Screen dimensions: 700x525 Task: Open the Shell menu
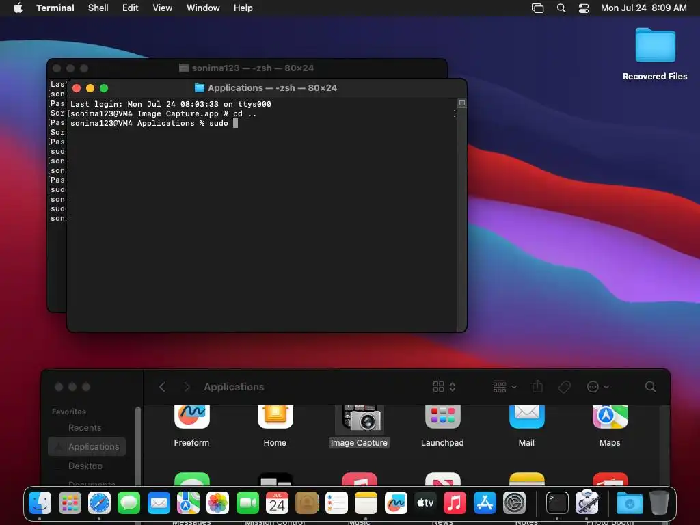pos(98,8)
